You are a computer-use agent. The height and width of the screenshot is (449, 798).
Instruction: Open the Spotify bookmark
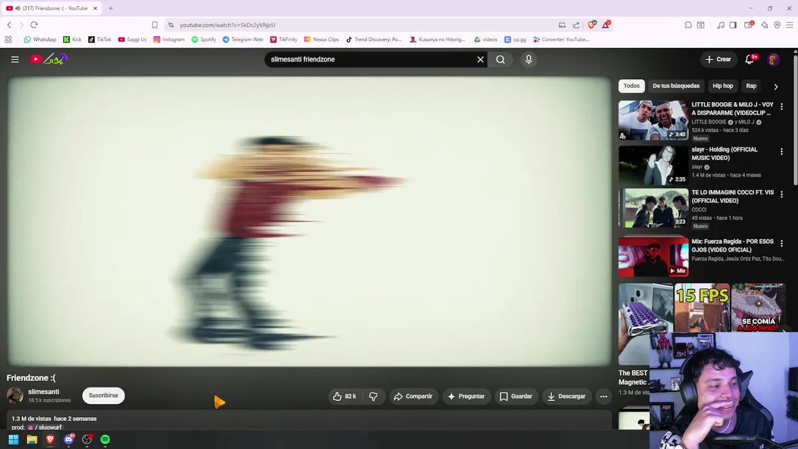pyautogui.click(x=204, y=39)
